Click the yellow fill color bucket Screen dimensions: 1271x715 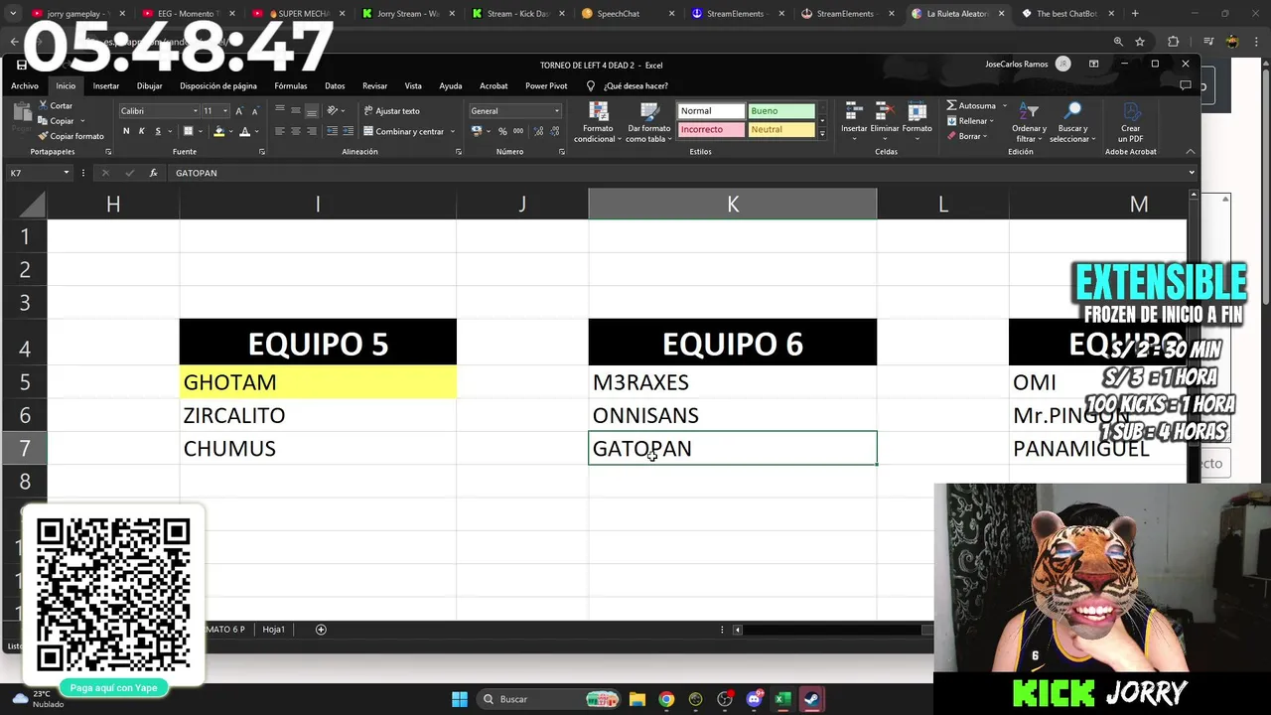[x=219, y=131]
